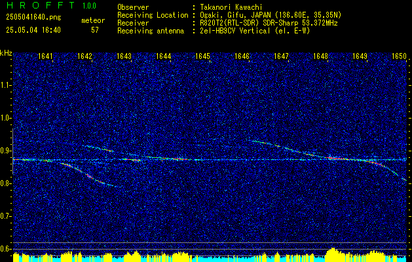Click the 1648 time axis label
Viewport: 412px width, 262px height.
pyautogui.click(x=320, y=56)
